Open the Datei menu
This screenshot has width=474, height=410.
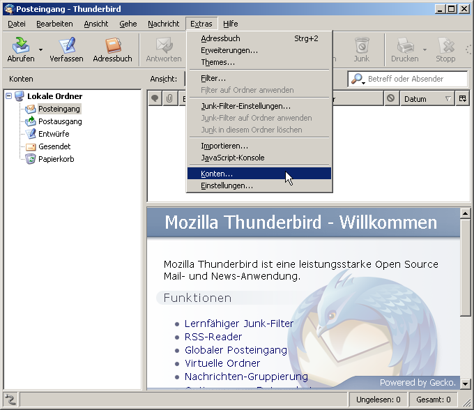pos(17,24)
